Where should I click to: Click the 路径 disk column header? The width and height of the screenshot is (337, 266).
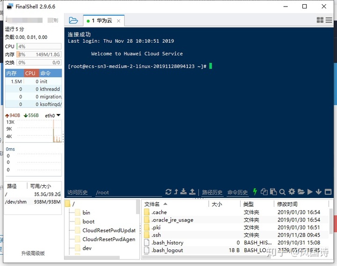(16, 186)
